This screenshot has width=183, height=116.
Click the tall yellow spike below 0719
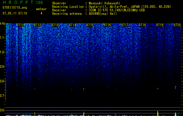(x=158, y=113)
